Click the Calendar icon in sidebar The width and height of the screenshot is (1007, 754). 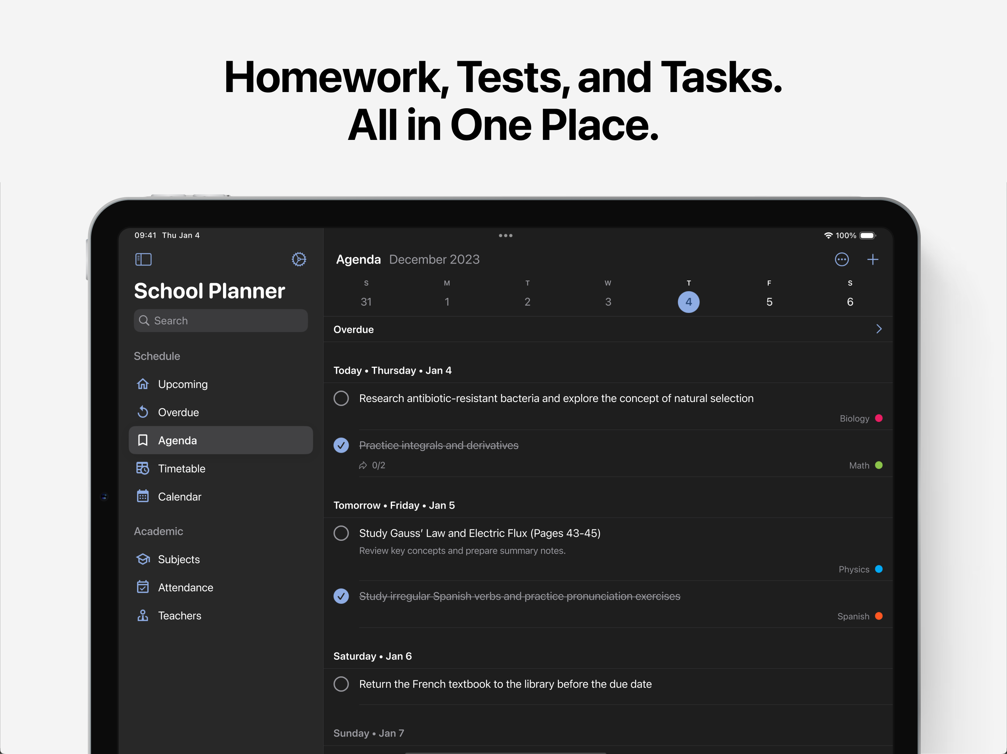[x=143, y=496]
